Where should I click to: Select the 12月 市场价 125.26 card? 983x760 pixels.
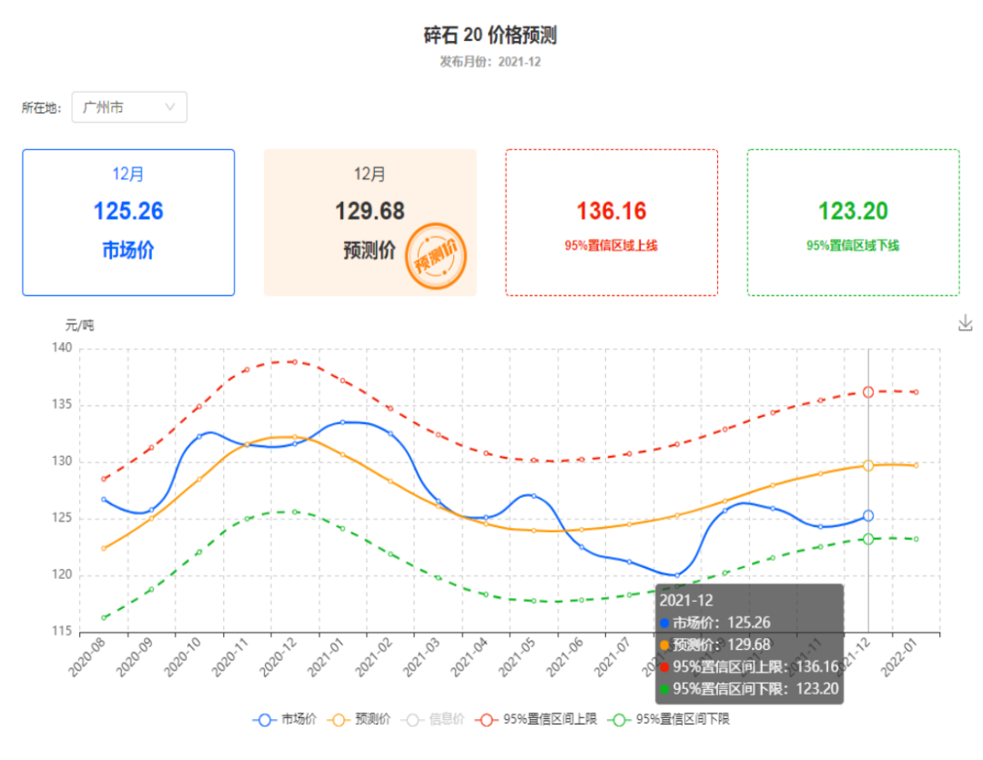[x=128, y=222]
